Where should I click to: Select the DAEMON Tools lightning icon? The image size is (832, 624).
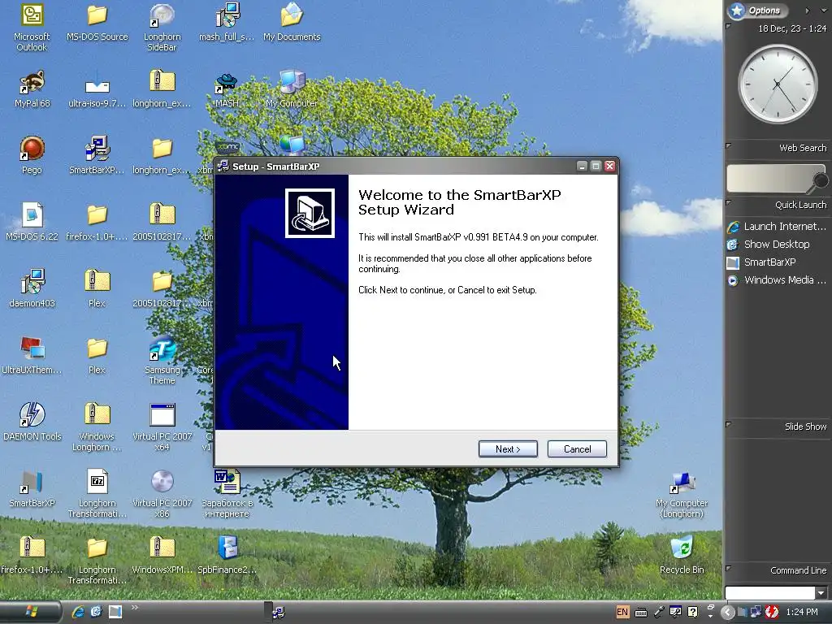point(32,422)
